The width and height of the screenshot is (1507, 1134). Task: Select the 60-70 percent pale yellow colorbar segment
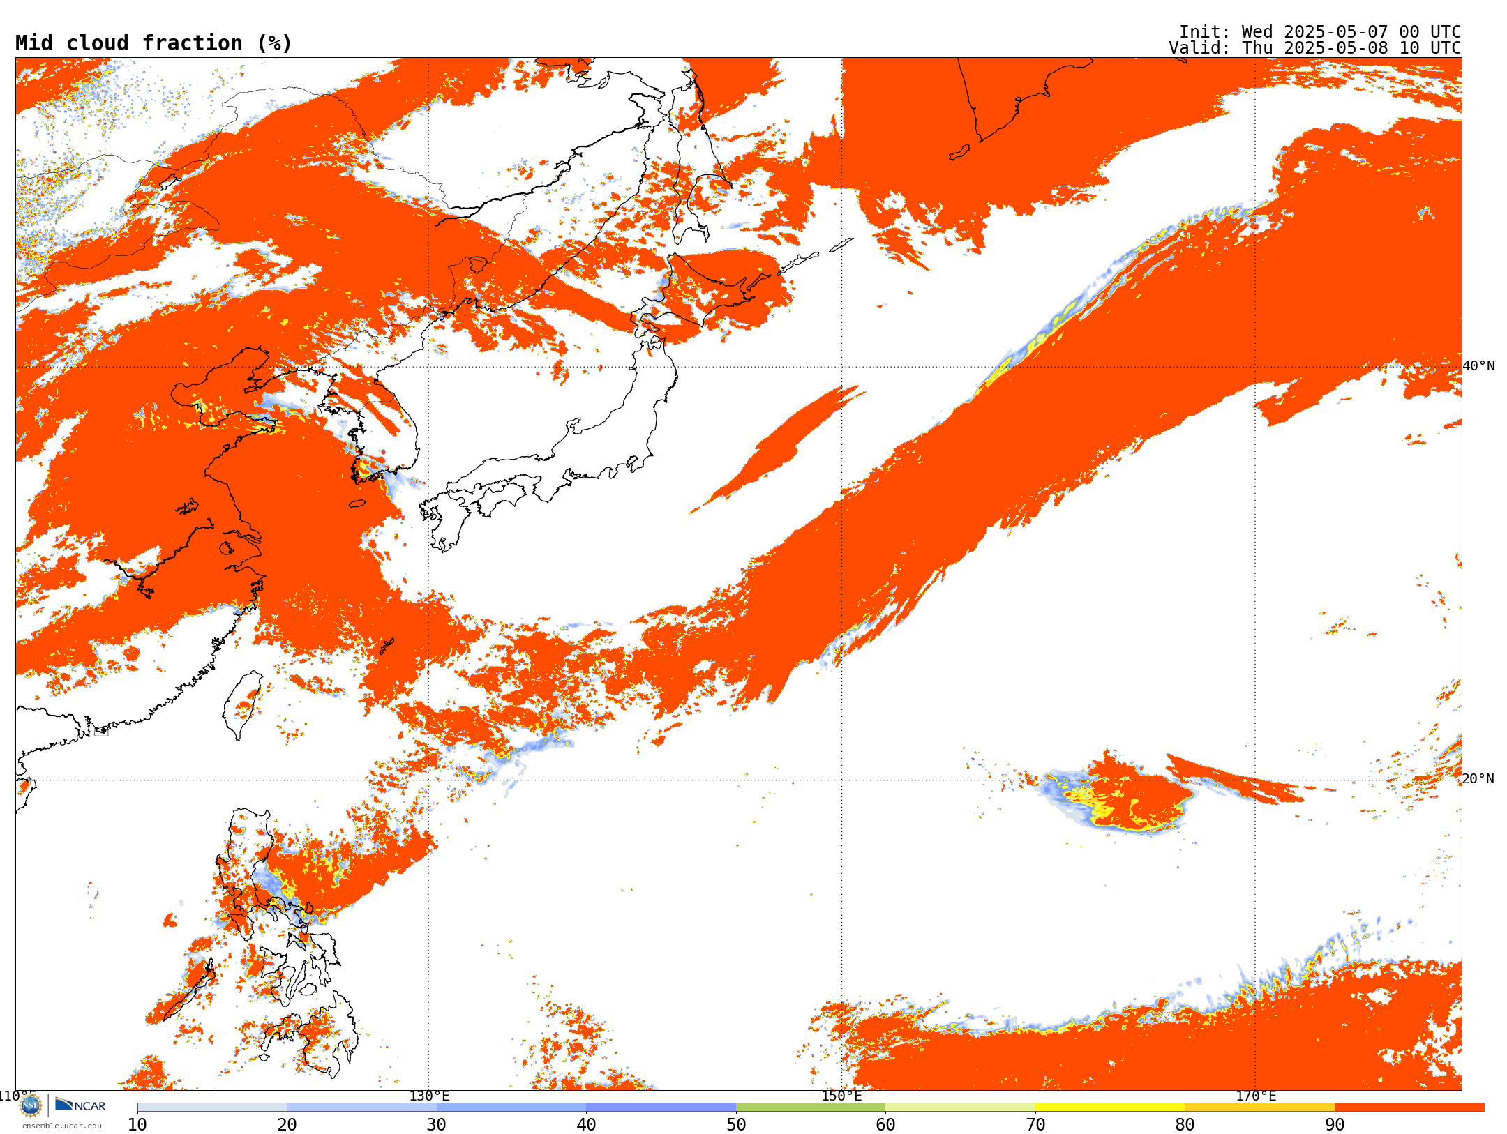click(961, 1107)
